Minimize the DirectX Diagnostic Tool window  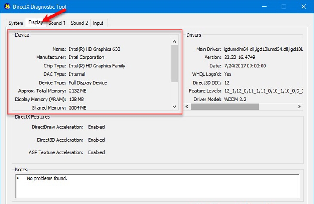point(265,6)
